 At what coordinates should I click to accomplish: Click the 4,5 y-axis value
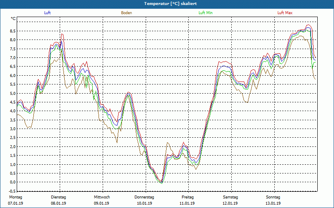13,102
